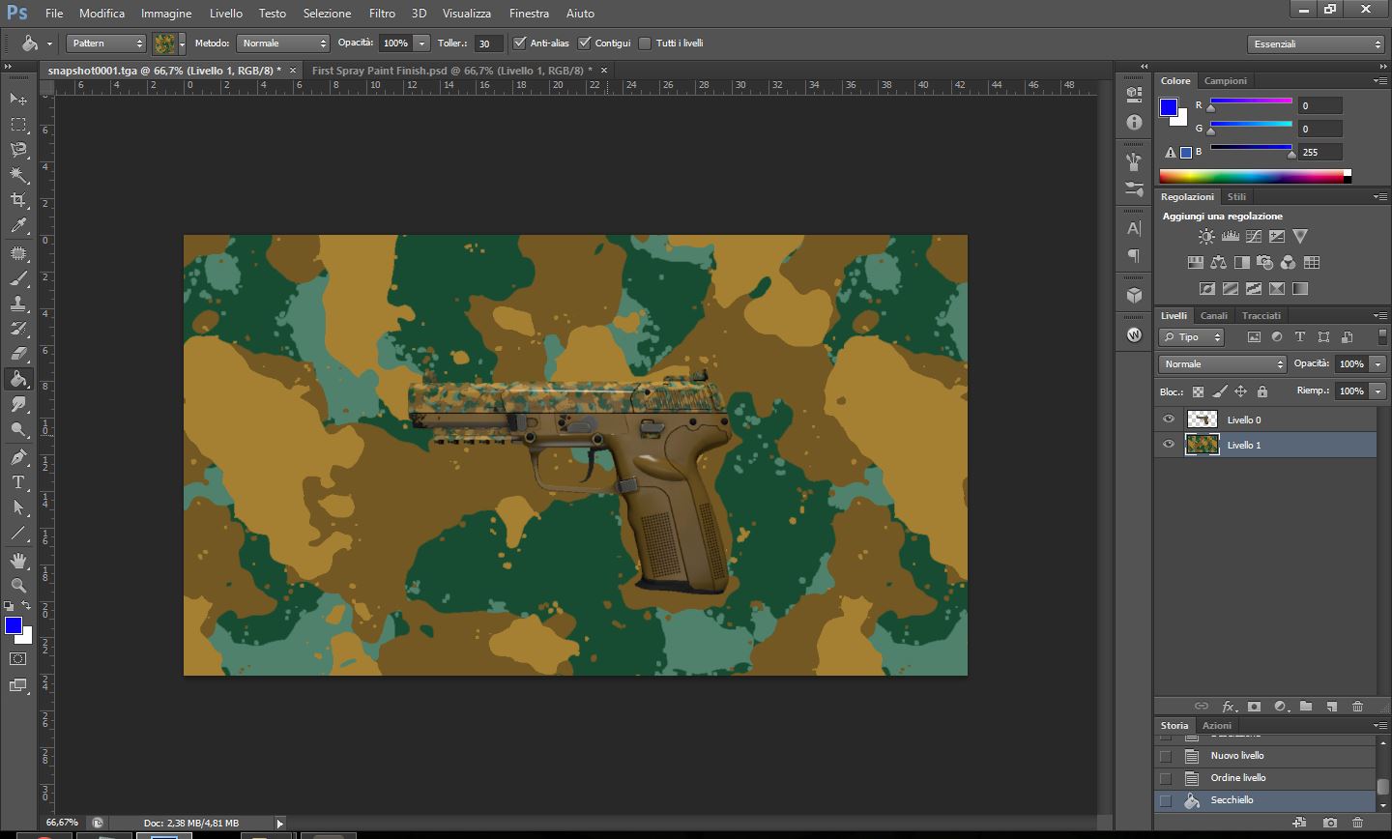This screenshot has height=839, width=1392.
Task: Select the Magic Wand tool
Action: 18,175
